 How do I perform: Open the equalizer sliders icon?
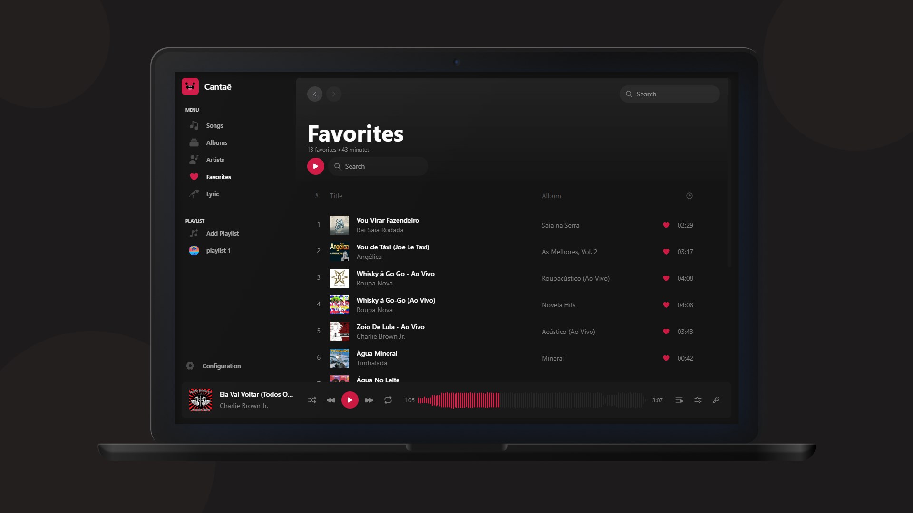coord(698,400)
